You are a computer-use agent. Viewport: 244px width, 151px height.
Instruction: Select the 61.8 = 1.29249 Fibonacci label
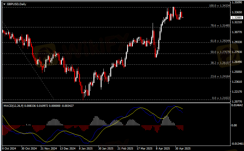pyautogui.click(x=220, y=41)
